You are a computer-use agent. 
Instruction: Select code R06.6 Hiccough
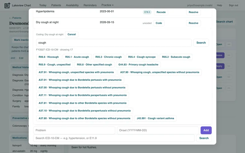[x=49, y=57]
